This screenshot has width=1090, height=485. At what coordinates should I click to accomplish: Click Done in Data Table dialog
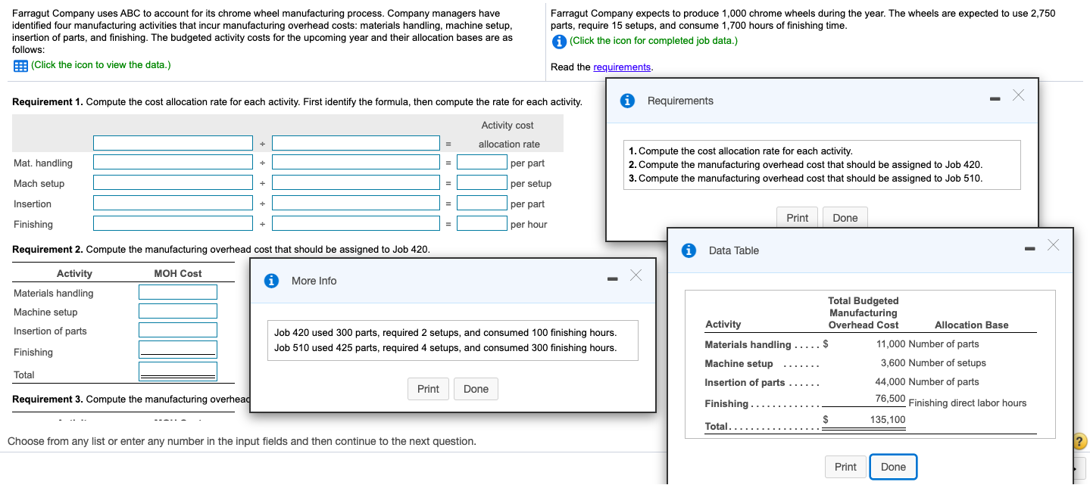893,467
